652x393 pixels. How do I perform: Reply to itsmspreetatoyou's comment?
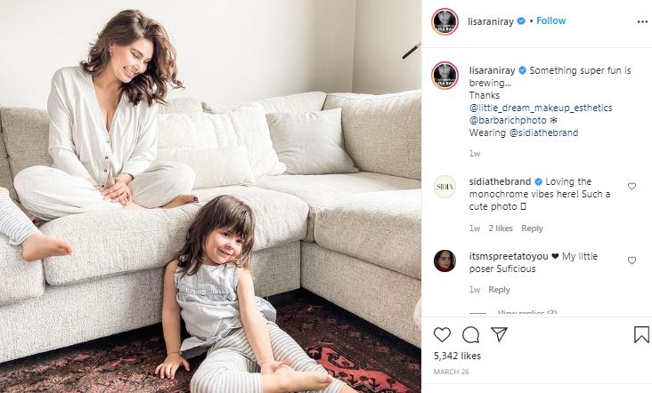tap(499, 290)
